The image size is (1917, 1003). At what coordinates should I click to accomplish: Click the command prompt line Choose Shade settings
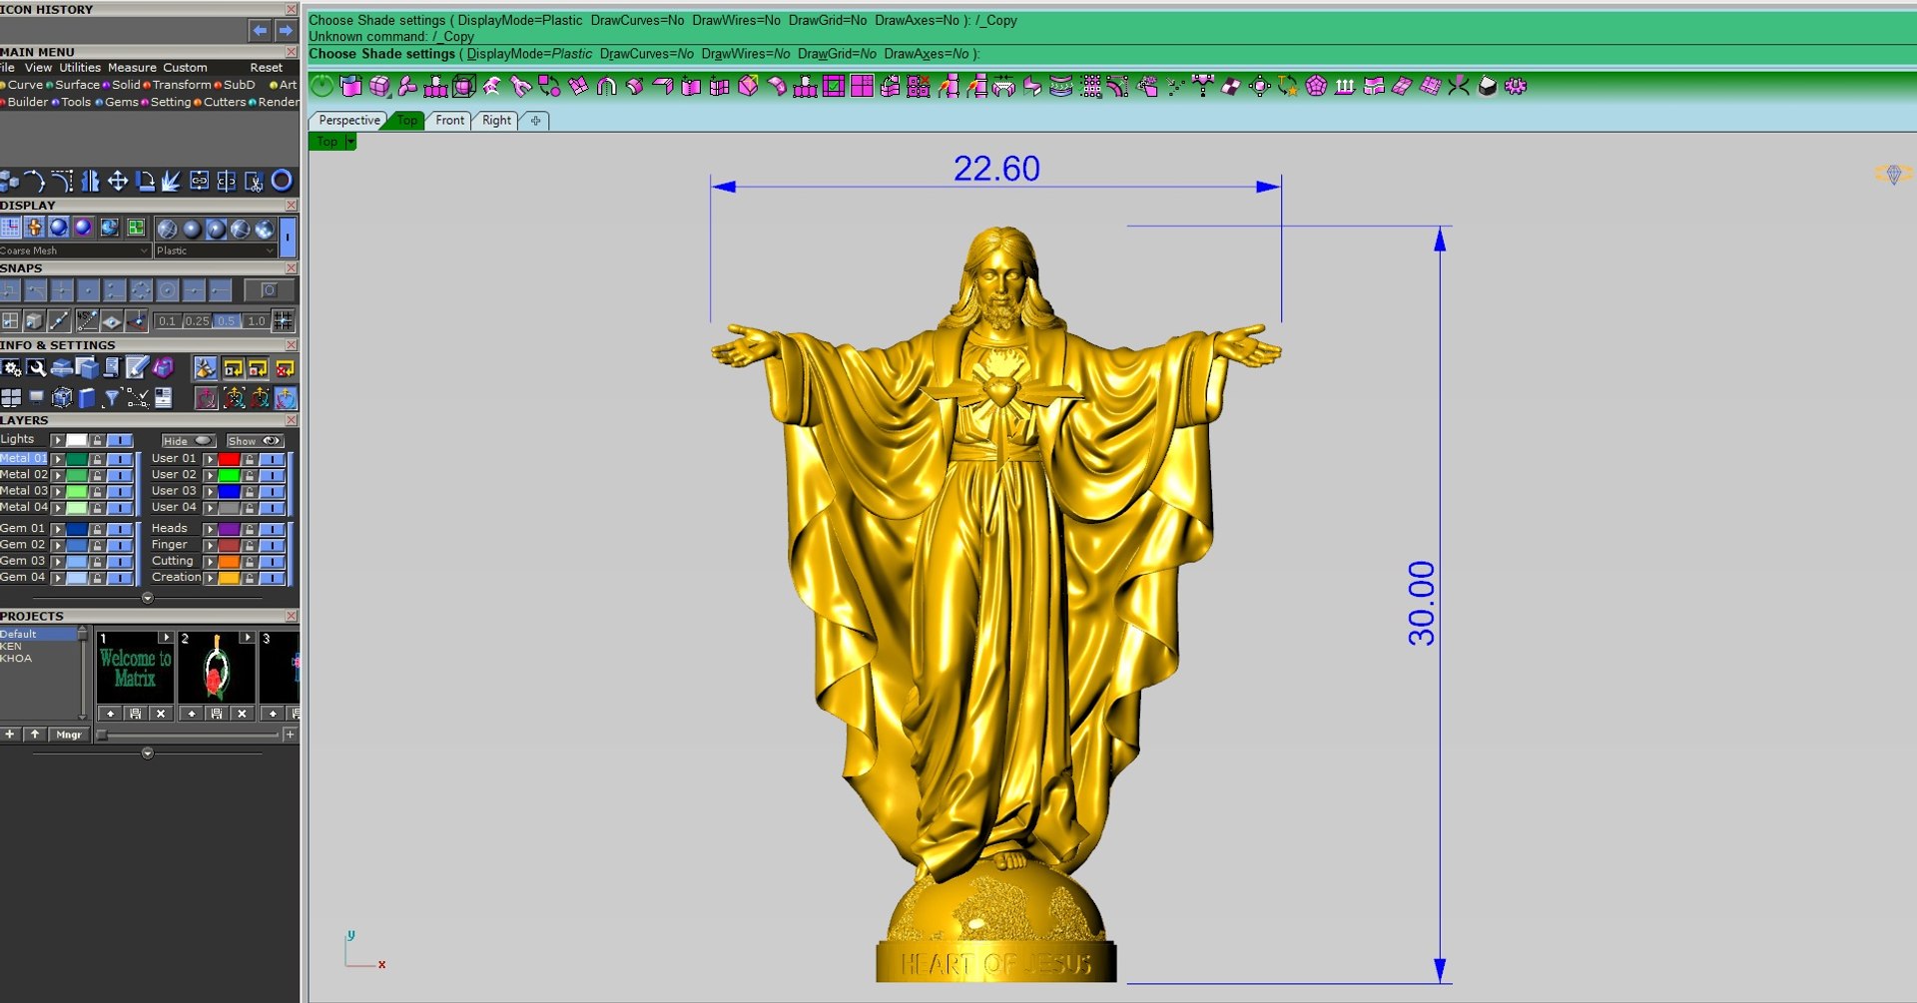644,54
